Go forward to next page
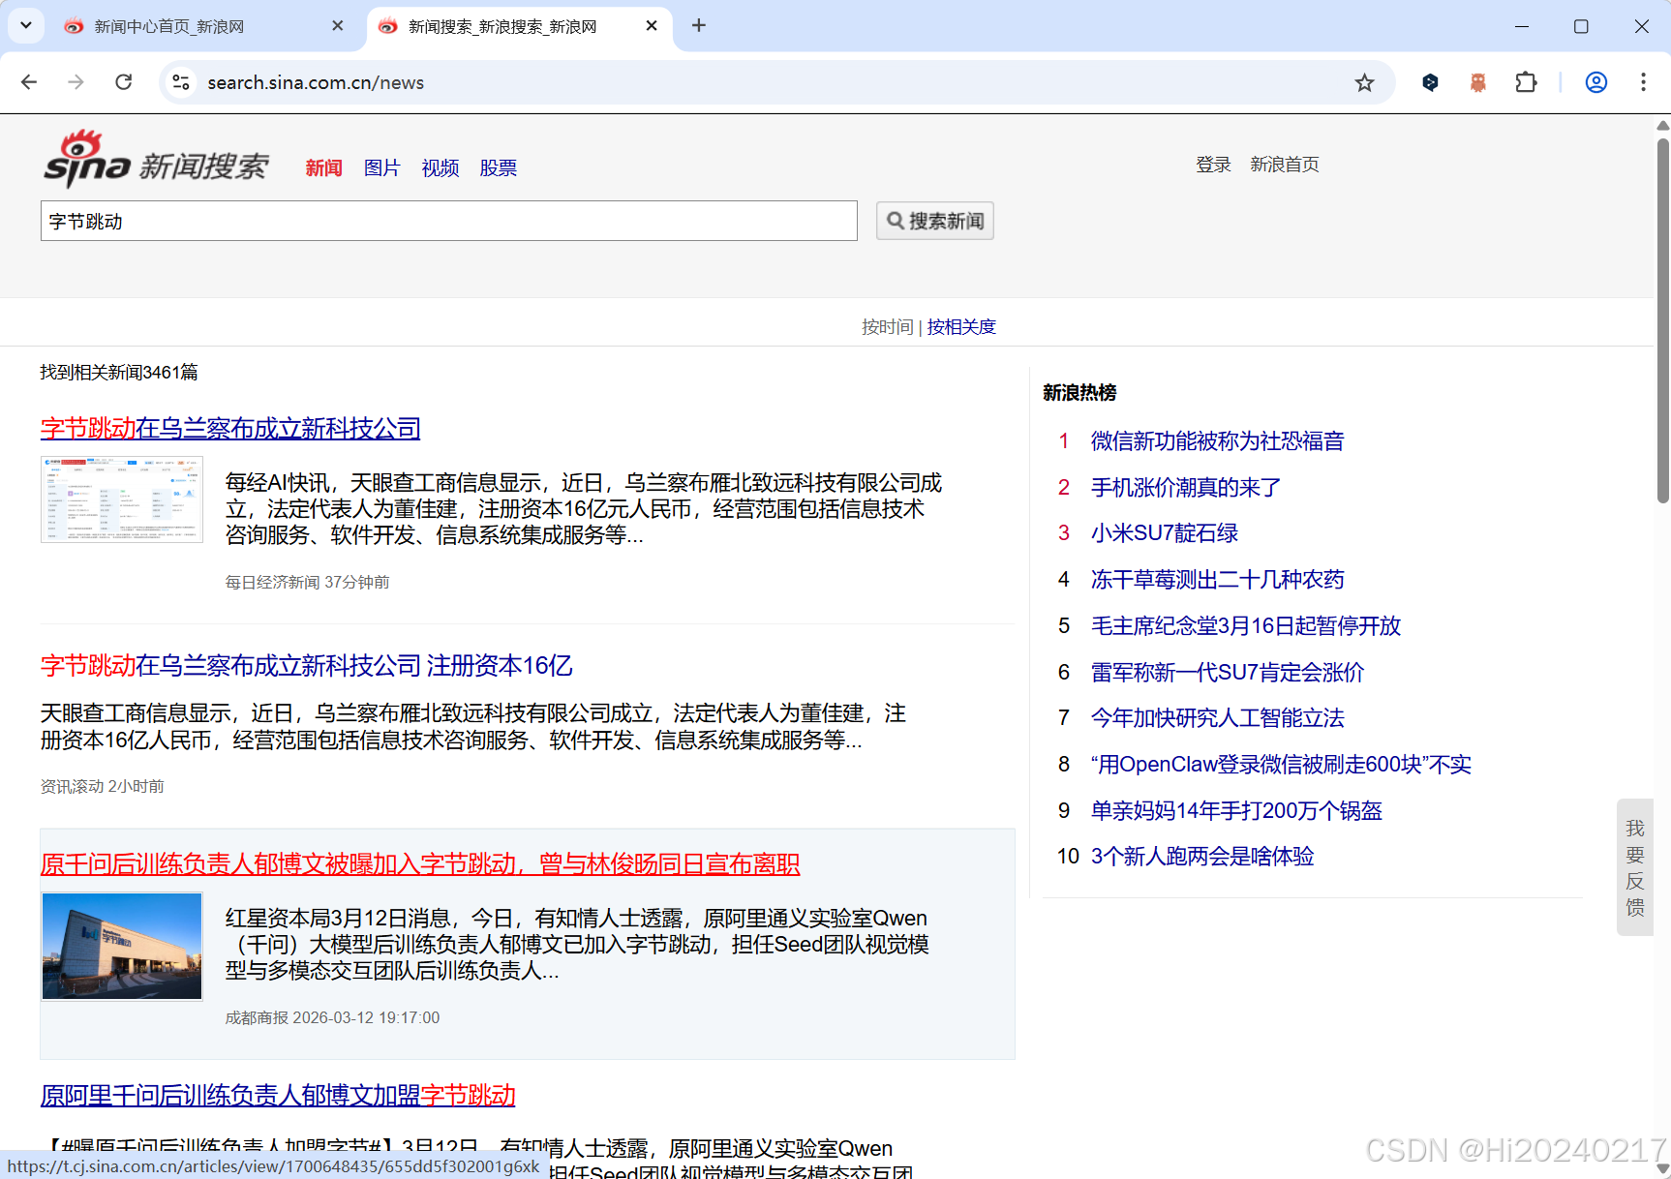The height and width of the screenshot is (1179, 1671). click(76, 82)
